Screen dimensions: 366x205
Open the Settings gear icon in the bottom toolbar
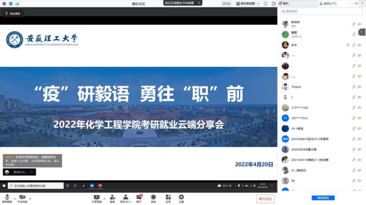(x=181, y=199)
